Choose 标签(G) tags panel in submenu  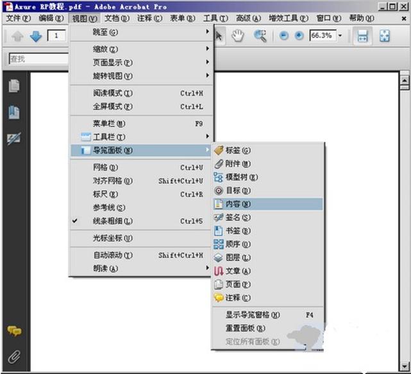(x=267, y=150)
